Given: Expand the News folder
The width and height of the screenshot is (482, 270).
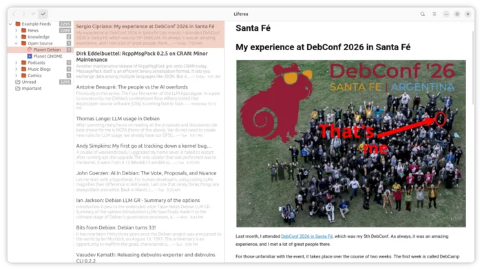Looking at the screenshot, I should click(17, 30).
